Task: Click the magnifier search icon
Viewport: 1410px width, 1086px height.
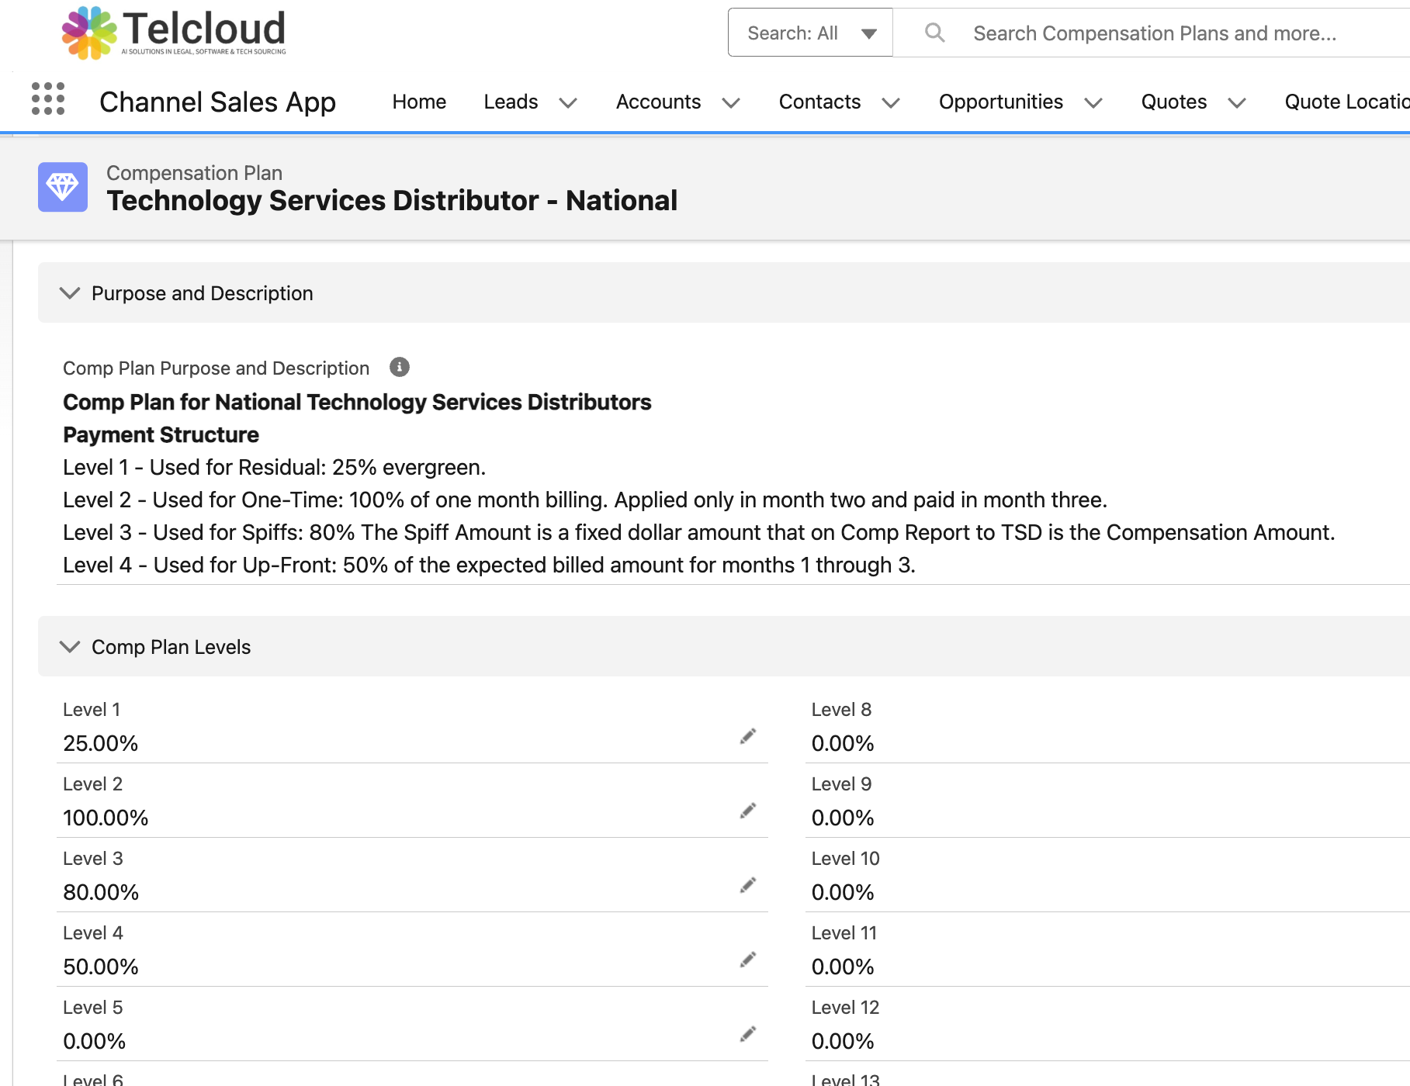Action: pos(935,33)
